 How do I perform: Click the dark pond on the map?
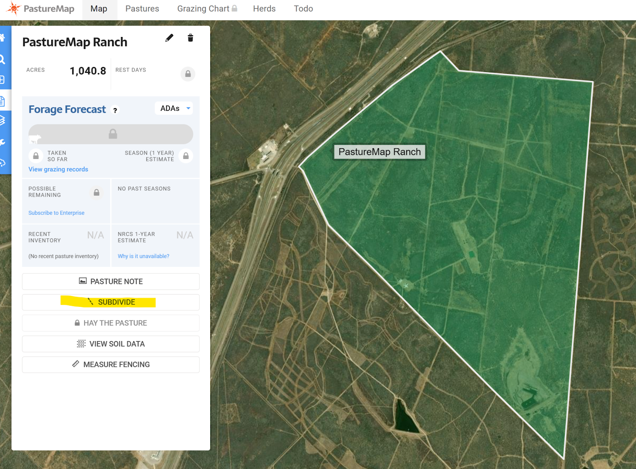point(405,417)
